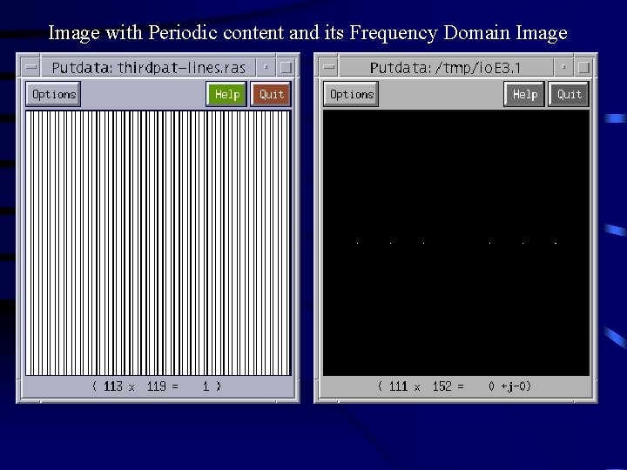Viewport: 627px width, 470px height.
Task: Minimize the /tmp/ioE3.1 window
Action: pos(563,67)
